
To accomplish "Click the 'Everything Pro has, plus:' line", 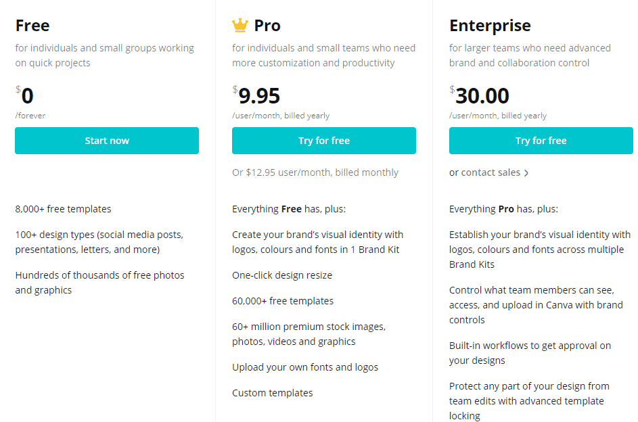I will click(x=503, y=209).
